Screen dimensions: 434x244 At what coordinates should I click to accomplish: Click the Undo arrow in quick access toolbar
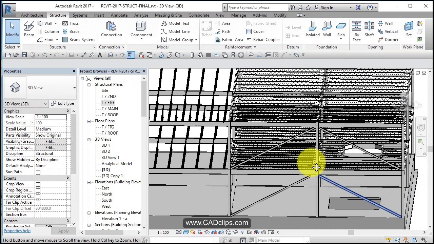tap(44, 55)
